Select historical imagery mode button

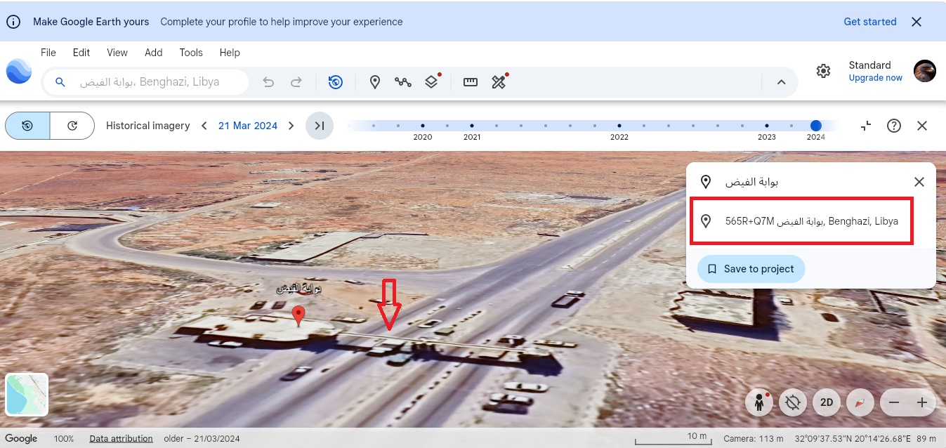tap(27, 126)
